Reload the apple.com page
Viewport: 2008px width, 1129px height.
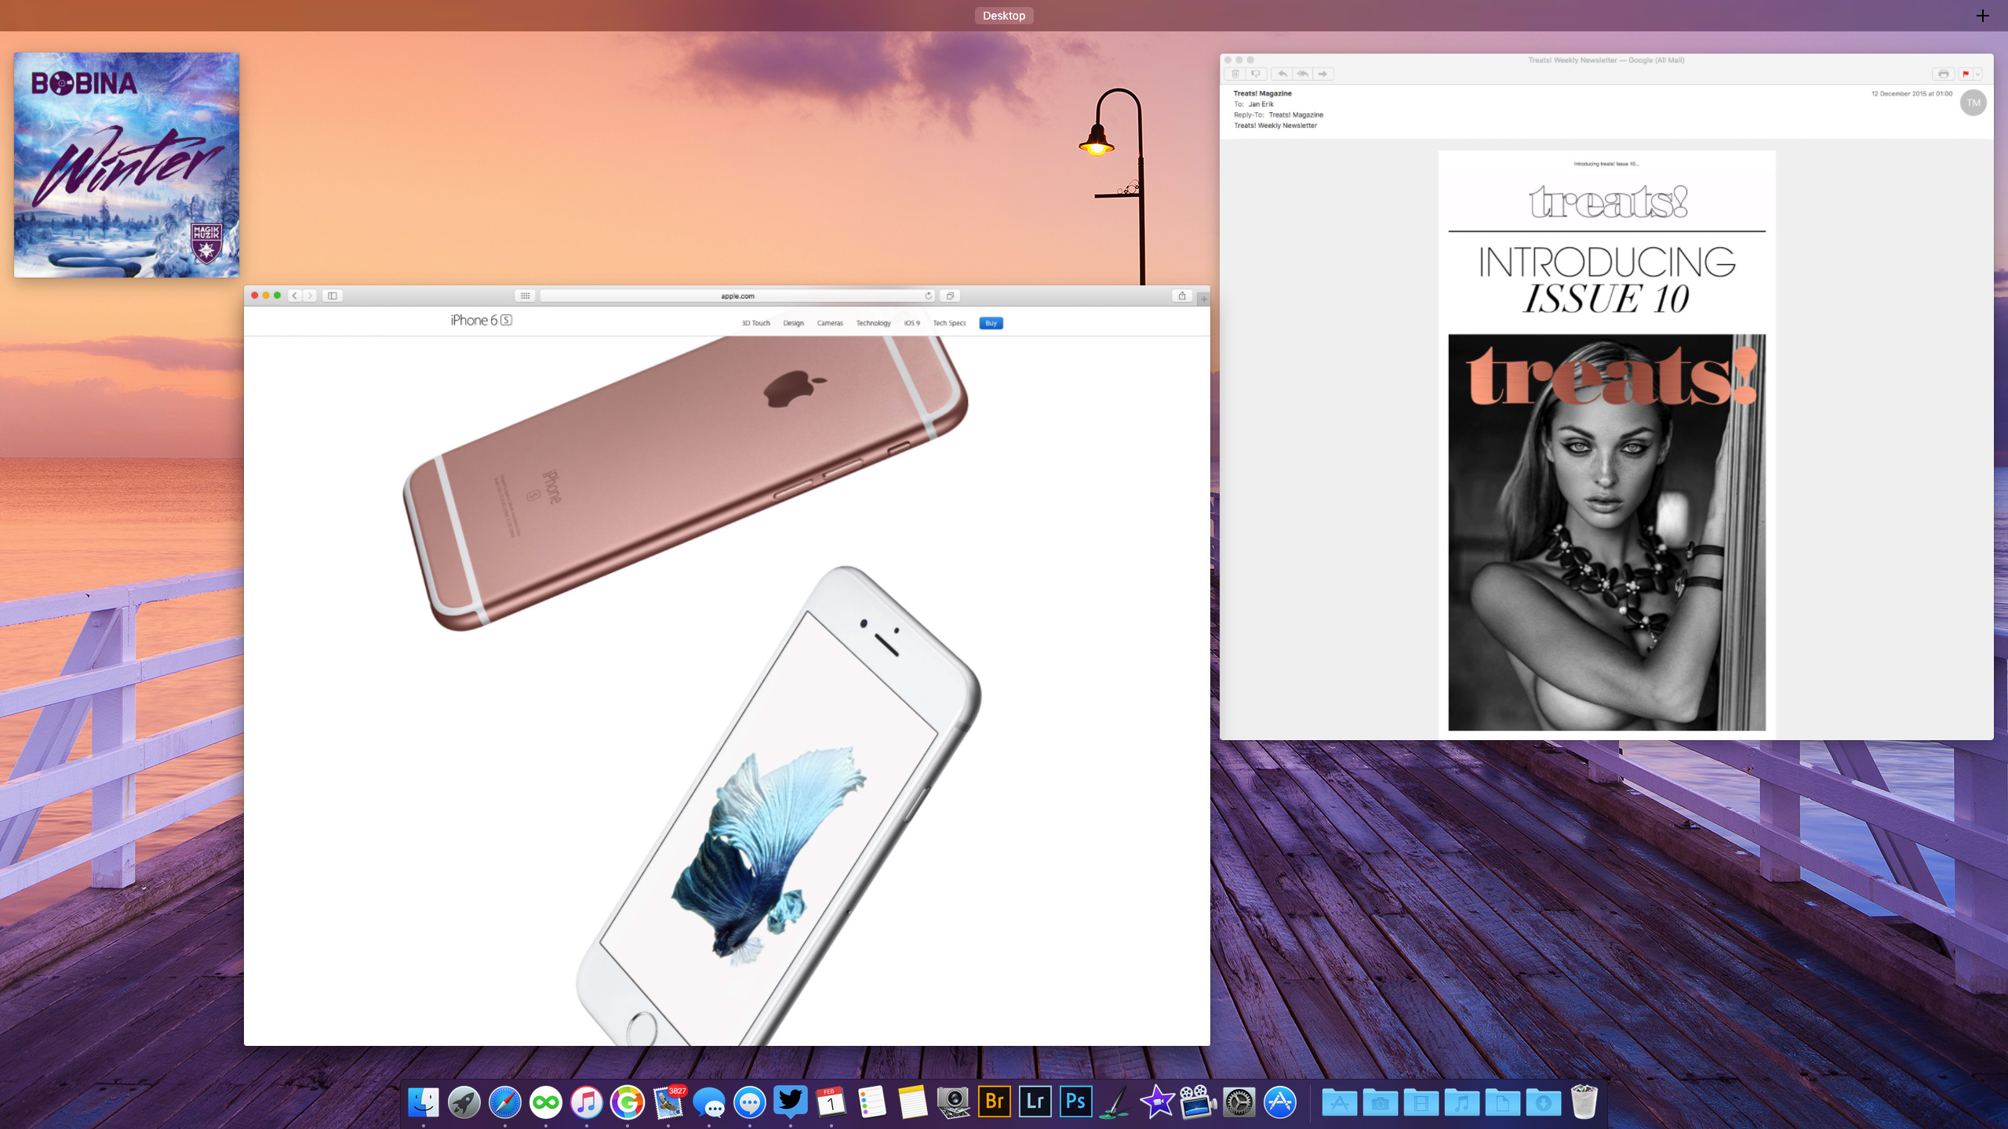click(x=928, y=296)
